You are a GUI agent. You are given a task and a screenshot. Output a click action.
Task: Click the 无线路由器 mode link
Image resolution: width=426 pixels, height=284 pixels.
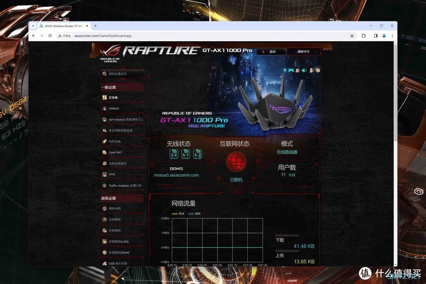point(287,152)
